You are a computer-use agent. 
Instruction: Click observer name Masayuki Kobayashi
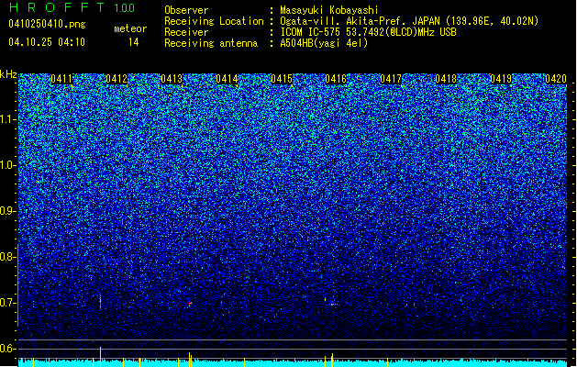(x=329, y=10)
